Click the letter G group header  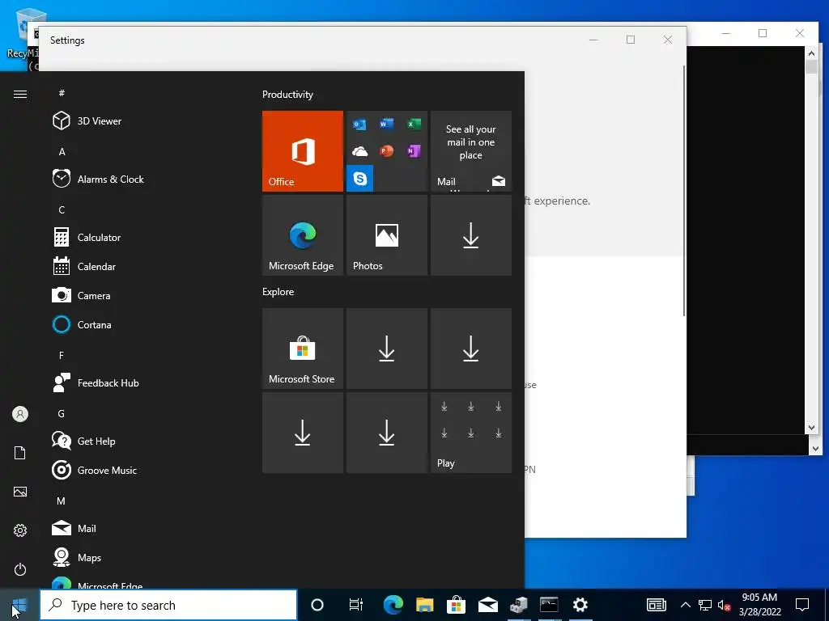tap(62, 413)
